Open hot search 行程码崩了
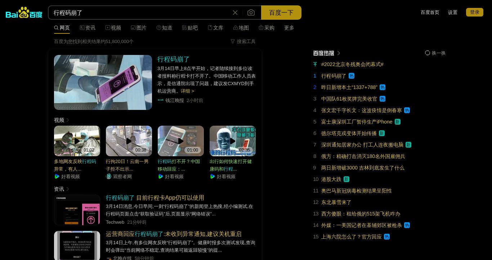Image resolution: width=492 pixels, height=260 pixels. pyautogui.click(x=334, y=76)
